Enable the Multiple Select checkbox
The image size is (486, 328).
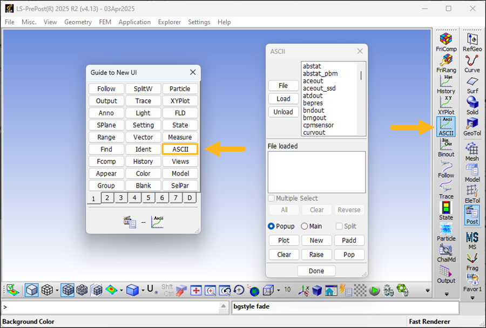[x=272, y=199]
